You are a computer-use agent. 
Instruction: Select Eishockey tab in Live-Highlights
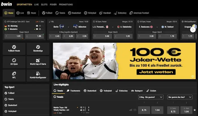pos(121,91)
